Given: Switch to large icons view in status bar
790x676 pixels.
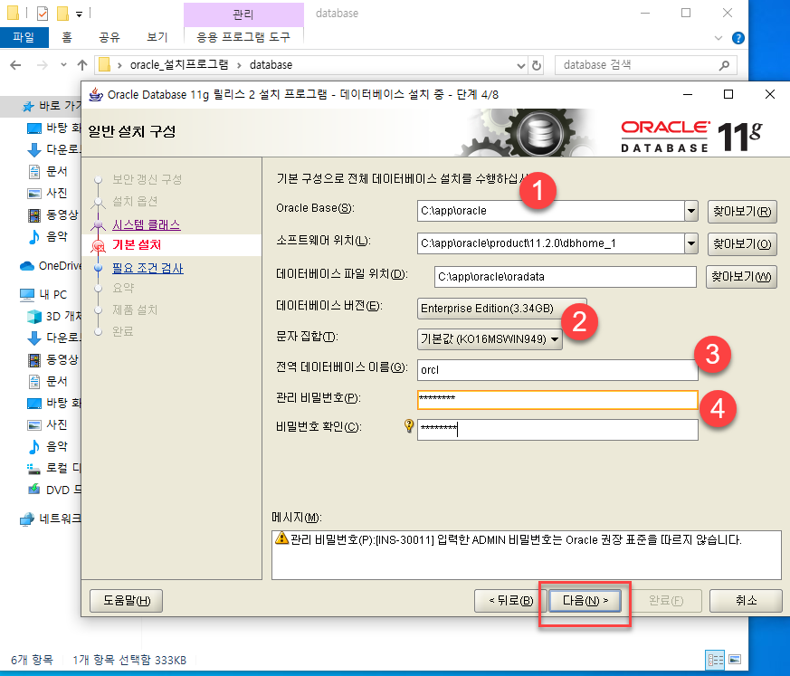Looking at the screenshot, I should 735,660.
